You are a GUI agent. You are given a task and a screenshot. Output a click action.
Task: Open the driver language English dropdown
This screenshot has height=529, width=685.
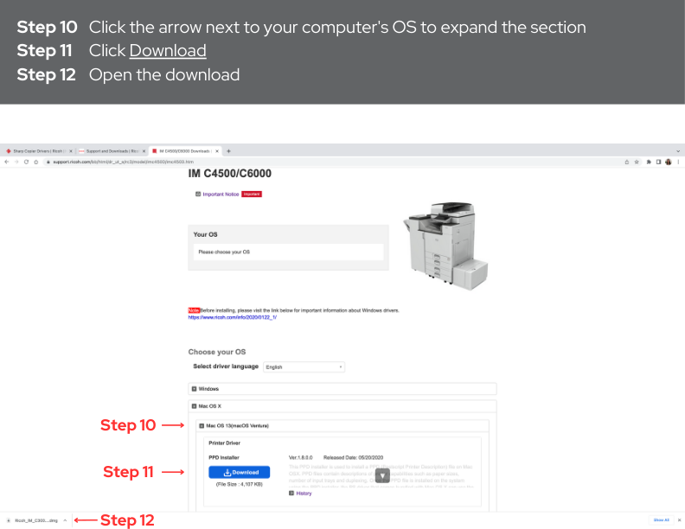pyautogui.click(x=304, y=367)
